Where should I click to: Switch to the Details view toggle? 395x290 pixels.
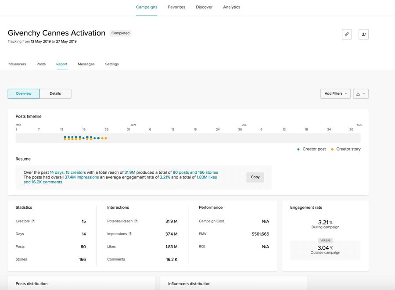55,93
